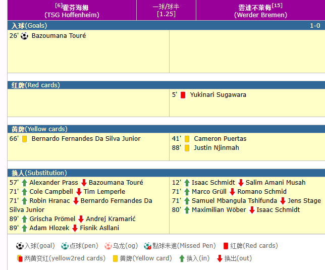Click the green in-arrow for Adam Hlozek

tap(24, 228)
